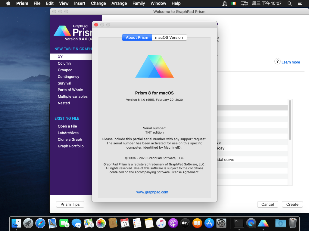Open the Edit menu
The width and height of the screenshot is (309, 231).
50,3
